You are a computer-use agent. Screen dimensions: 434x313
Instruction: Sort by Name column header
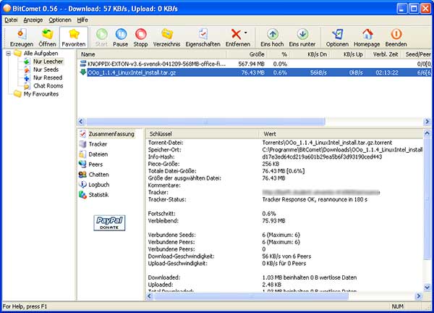coord(152,54)
